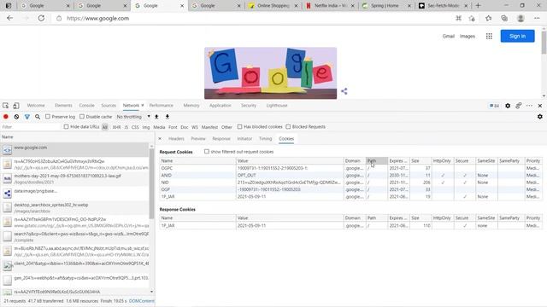
Task: Toggle device emulation in DevTools
Action: (x=16, y=106)
